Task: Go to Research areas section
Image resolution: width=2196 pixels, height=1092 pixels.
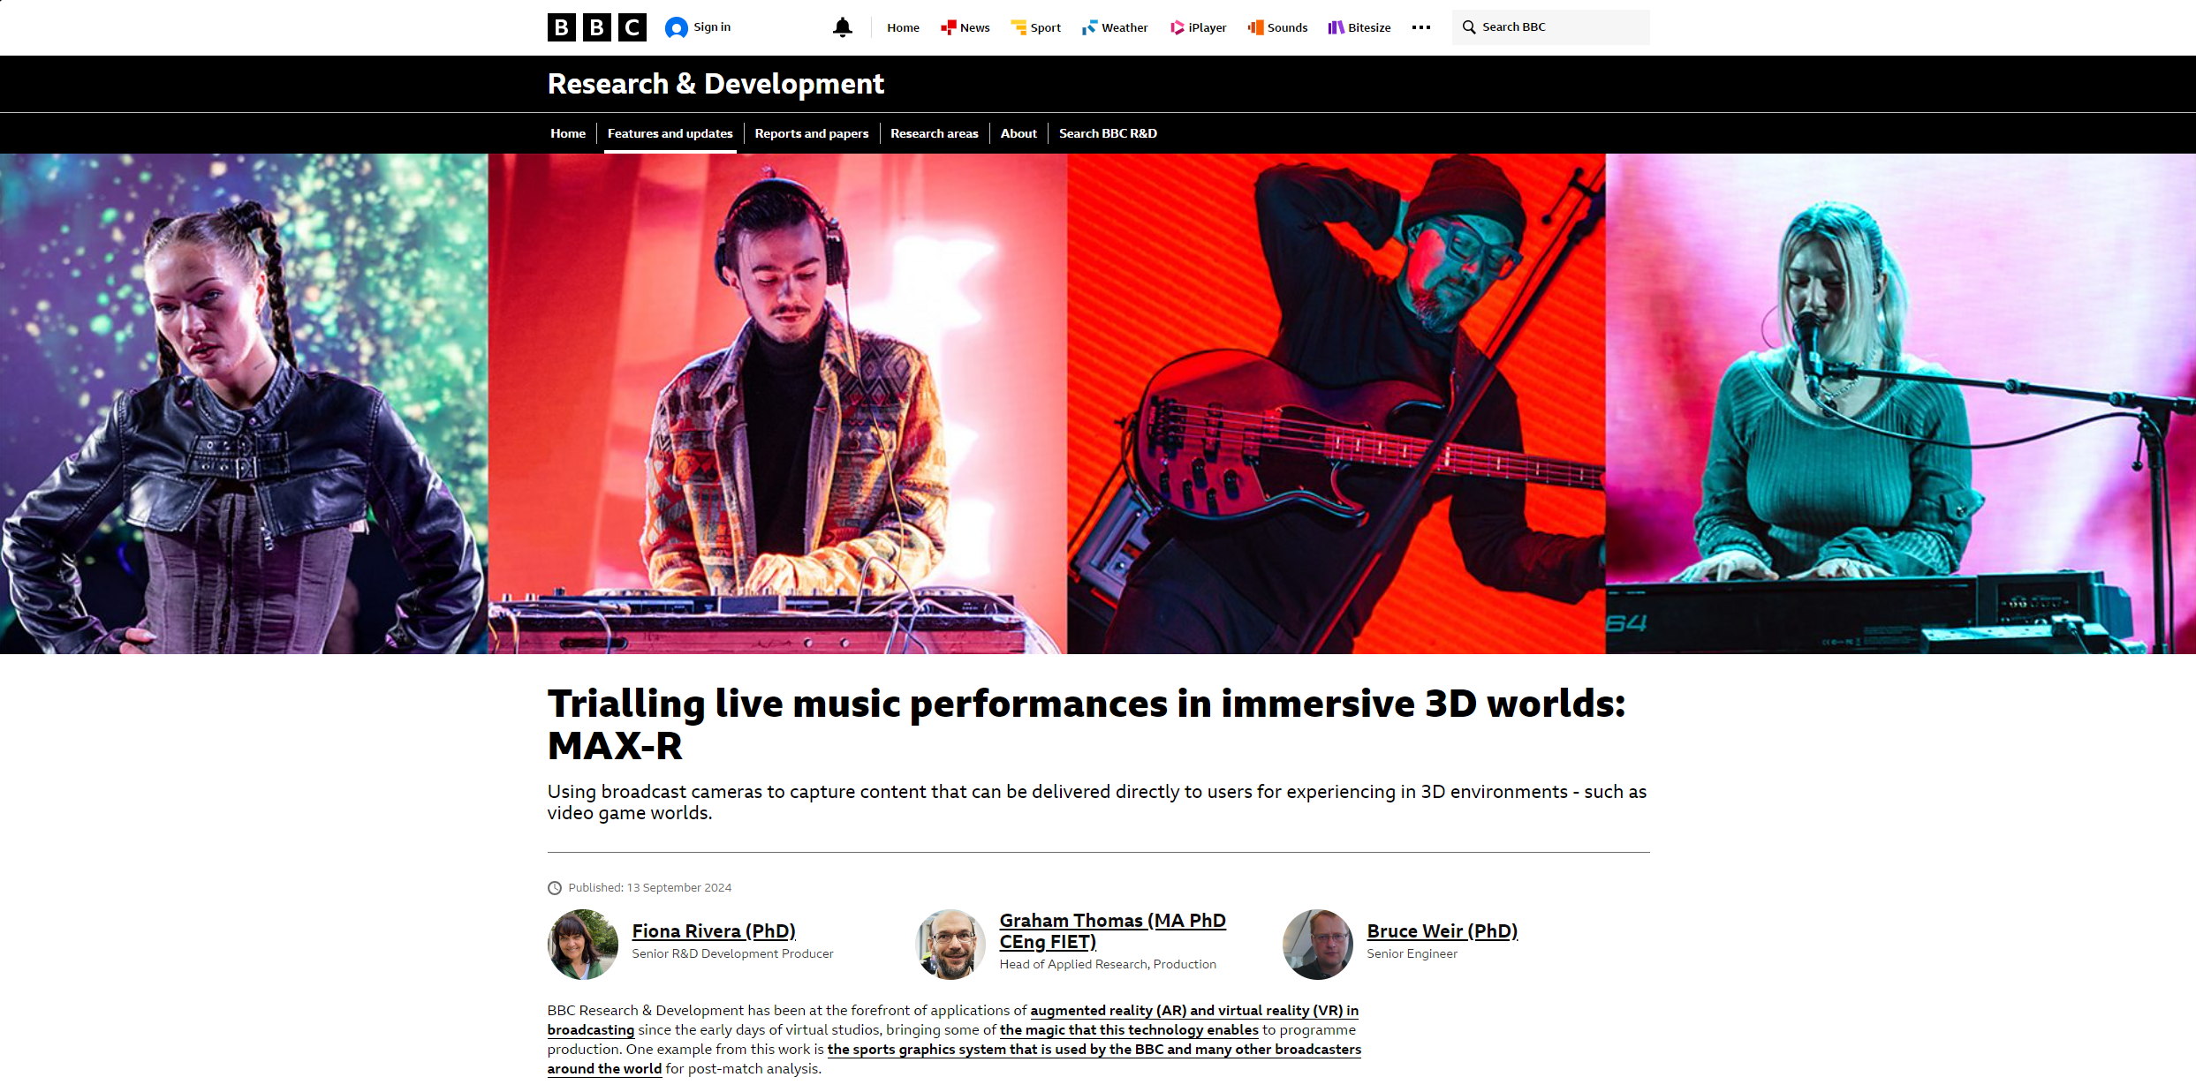Action: (934, 133)
